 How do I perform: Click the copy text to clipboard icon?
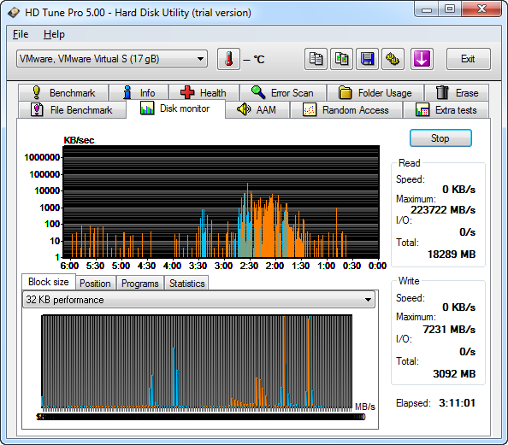(x=316, y=59)
